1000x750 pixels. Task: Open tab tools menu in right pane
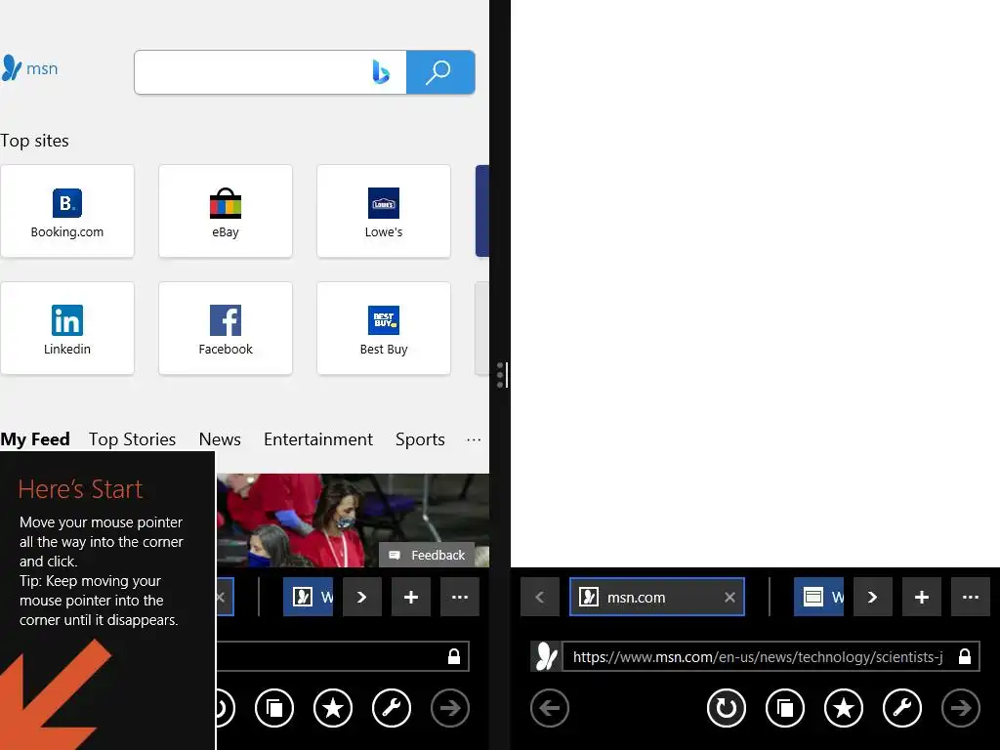[970, 597]
